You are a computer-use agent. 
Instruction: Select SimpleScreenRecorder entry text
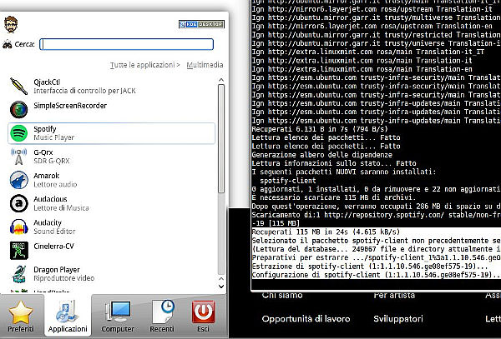70,106
